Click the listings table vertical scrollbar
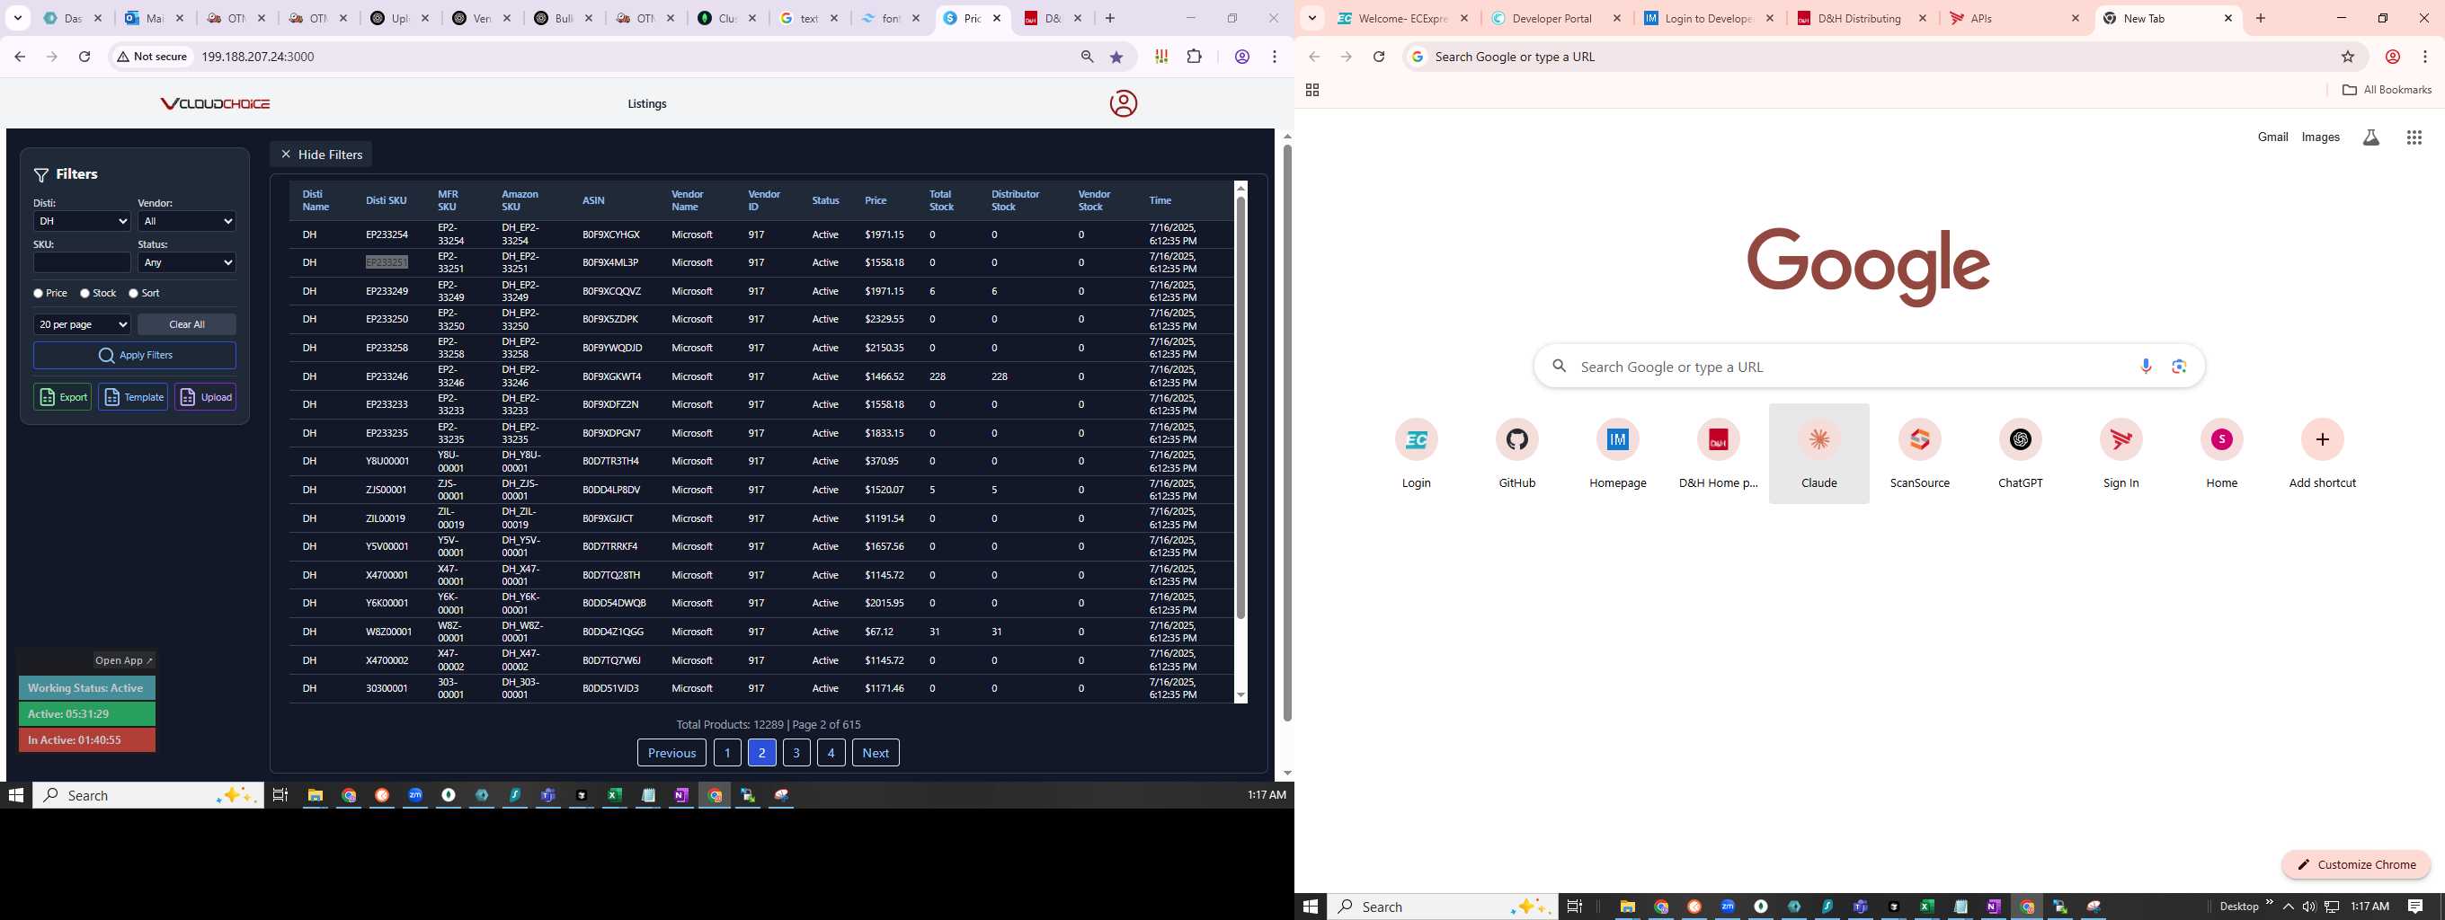Viewport: 2445px width, 920px height. [x=1240, y=408]
